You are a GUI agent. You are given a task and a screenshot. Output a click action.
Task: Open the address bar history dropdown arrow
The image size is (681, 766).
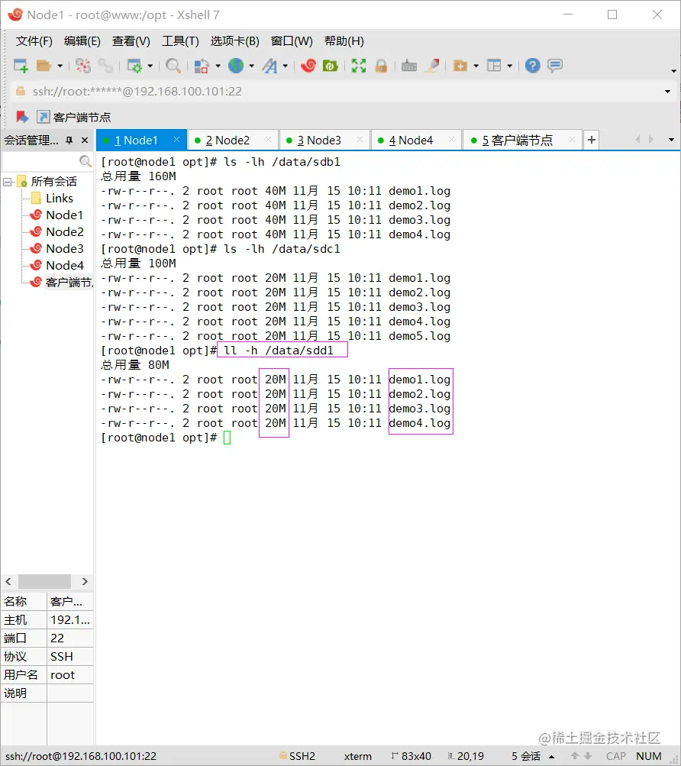[667, 92]
